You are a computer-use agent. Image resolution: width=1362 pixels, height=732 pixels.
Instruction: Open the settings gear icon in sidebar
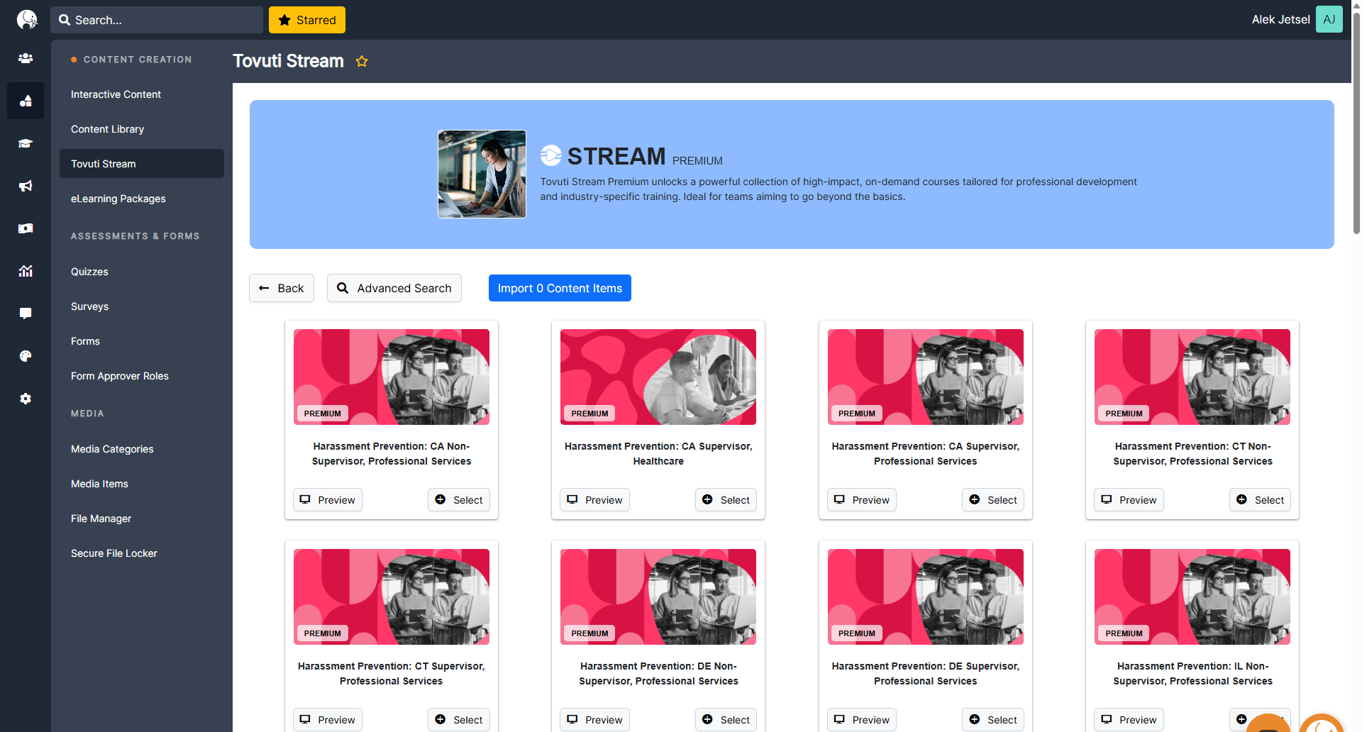point(26,399)
